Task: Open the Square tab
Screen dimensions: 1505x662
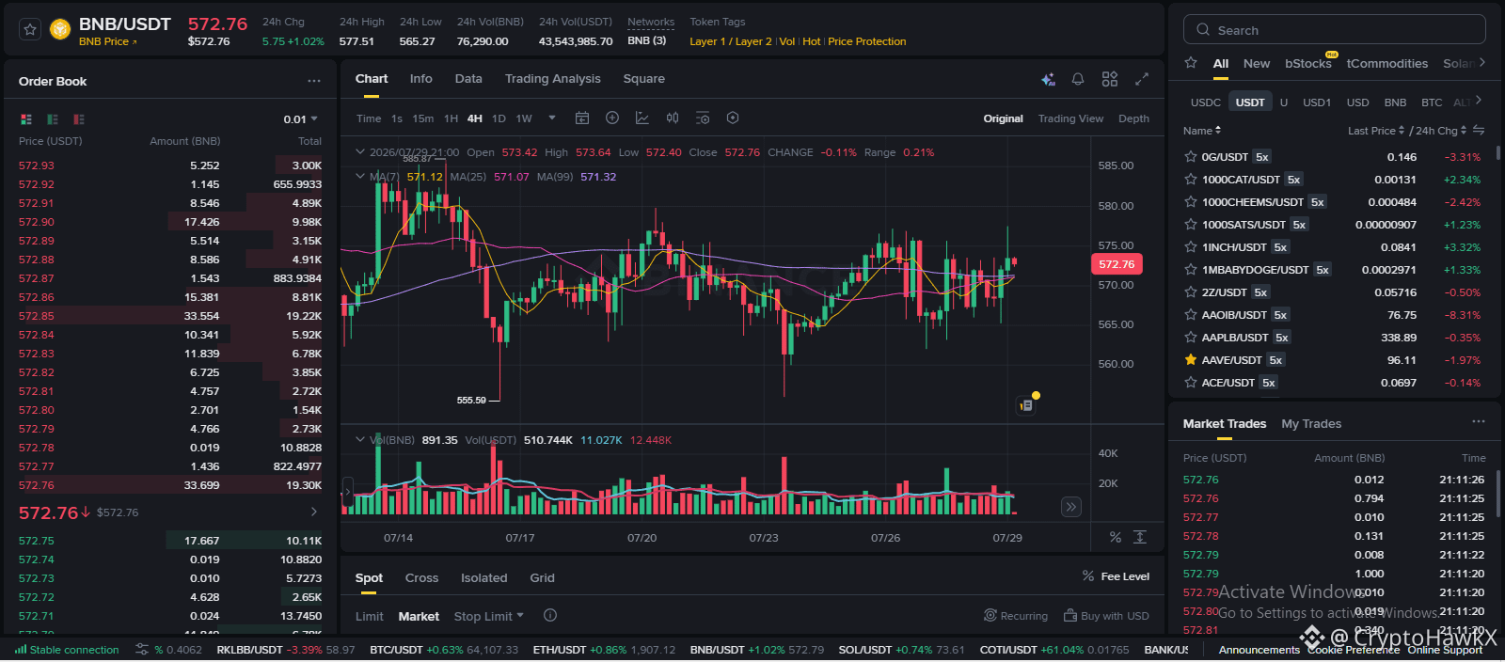Action: click(644, 79)
